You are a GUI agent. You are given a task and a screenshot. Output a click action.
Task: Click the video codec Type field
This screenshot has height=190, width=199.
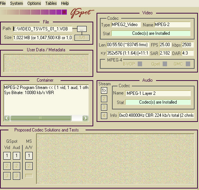[x=126, y=25]
